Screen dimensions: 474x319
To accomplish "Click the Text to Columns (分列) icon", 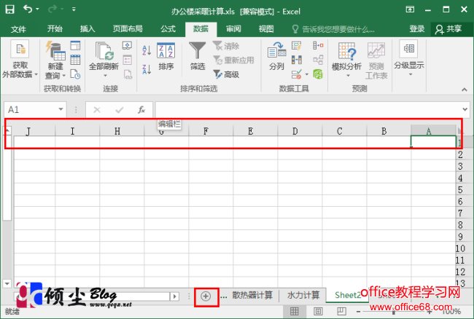I will point(276,57).
